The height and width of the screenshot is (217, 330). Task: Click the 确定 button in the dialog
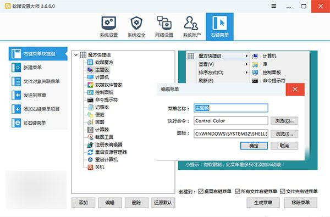254,146
